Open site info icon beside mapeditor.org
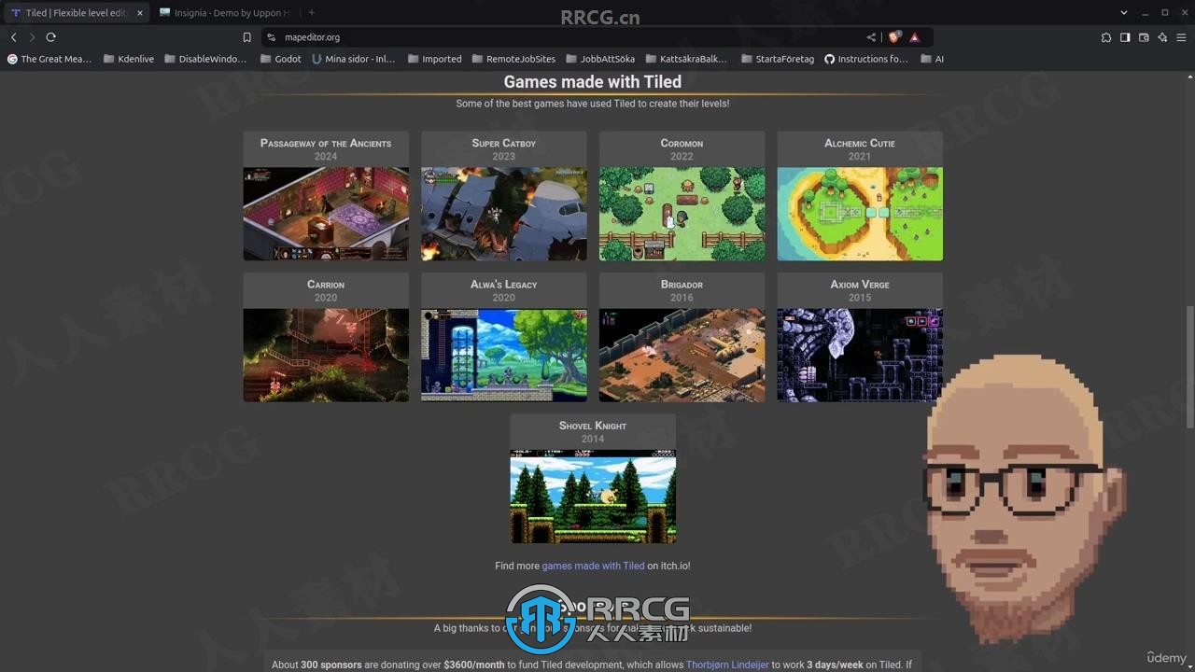1195x672 pixels. tap(271, 37)
